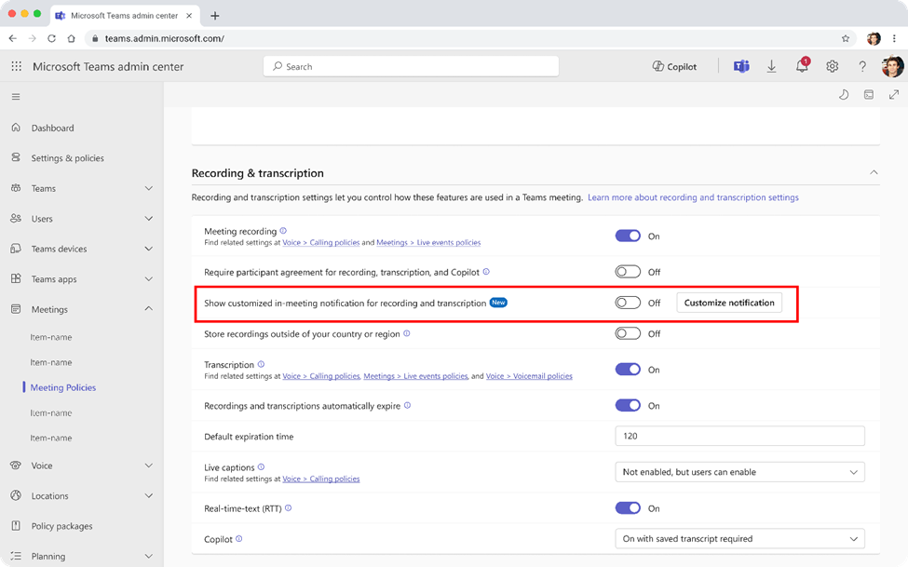Click the help question mark icon
The height and width of the screenshot is (567, 908).
[862, 66]
